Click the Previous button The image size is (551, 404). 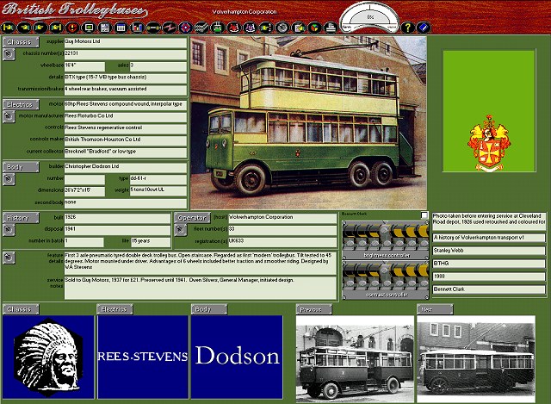314,309
